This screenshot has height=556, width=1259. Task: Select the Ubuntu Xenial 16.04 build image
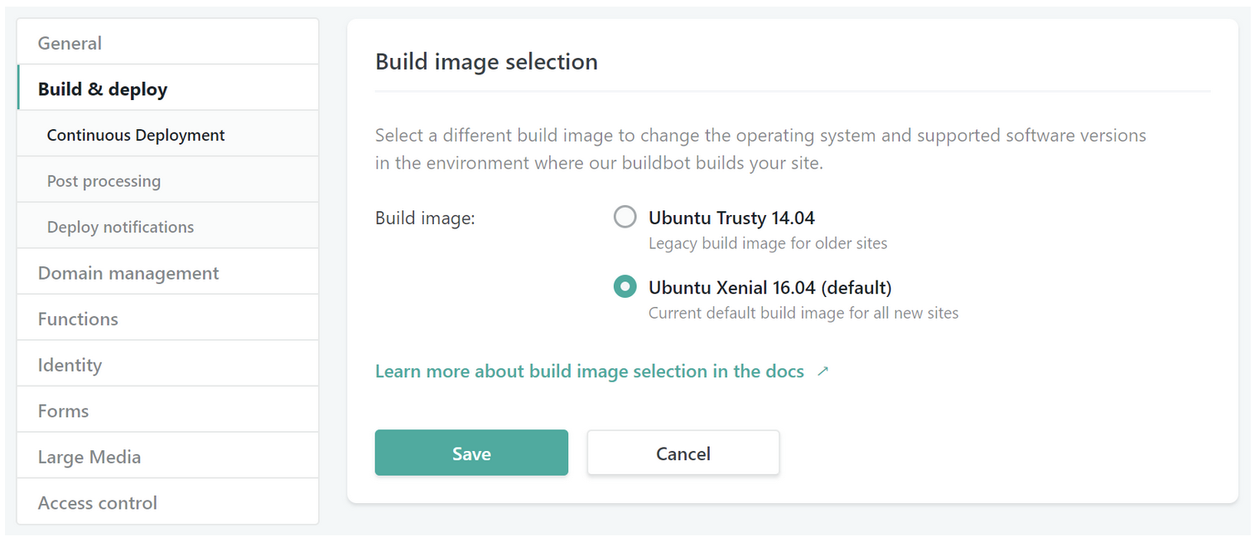(x=625, y=286)
